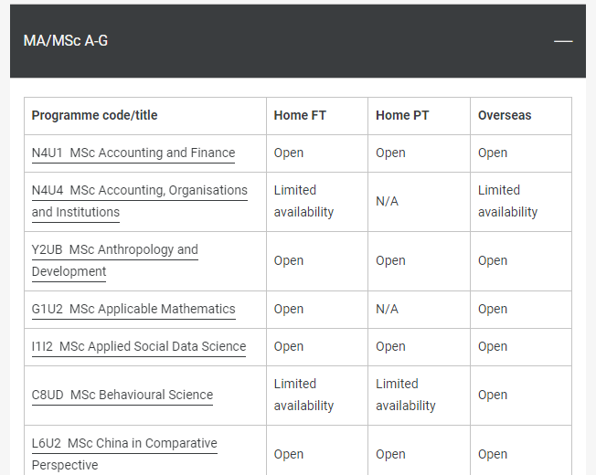Viewport: 596px width, 475px height.
Task: Click the Programme code/title column header
Action: (x=95, y=116)
